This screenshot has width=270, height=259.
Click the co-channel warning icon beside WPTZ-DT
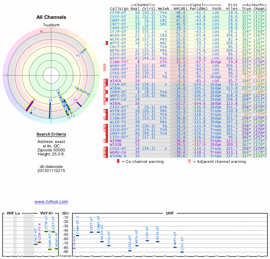click(x=107, y=43)
